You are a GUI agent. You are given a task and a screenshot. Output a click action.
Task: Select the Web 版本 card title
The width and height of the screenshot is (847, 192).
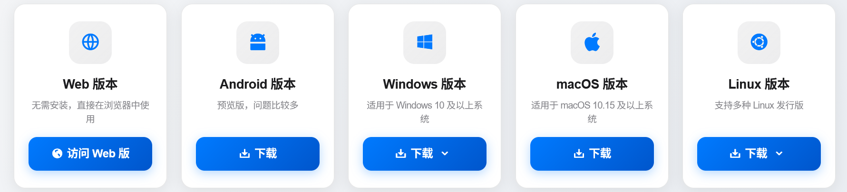tap(90, 84)
